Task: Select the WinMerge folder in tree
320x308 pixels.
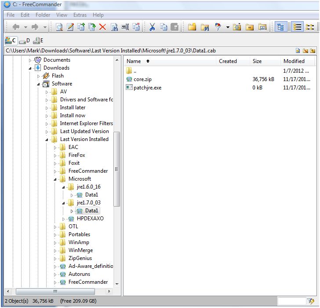Action: tap(80, 250)
